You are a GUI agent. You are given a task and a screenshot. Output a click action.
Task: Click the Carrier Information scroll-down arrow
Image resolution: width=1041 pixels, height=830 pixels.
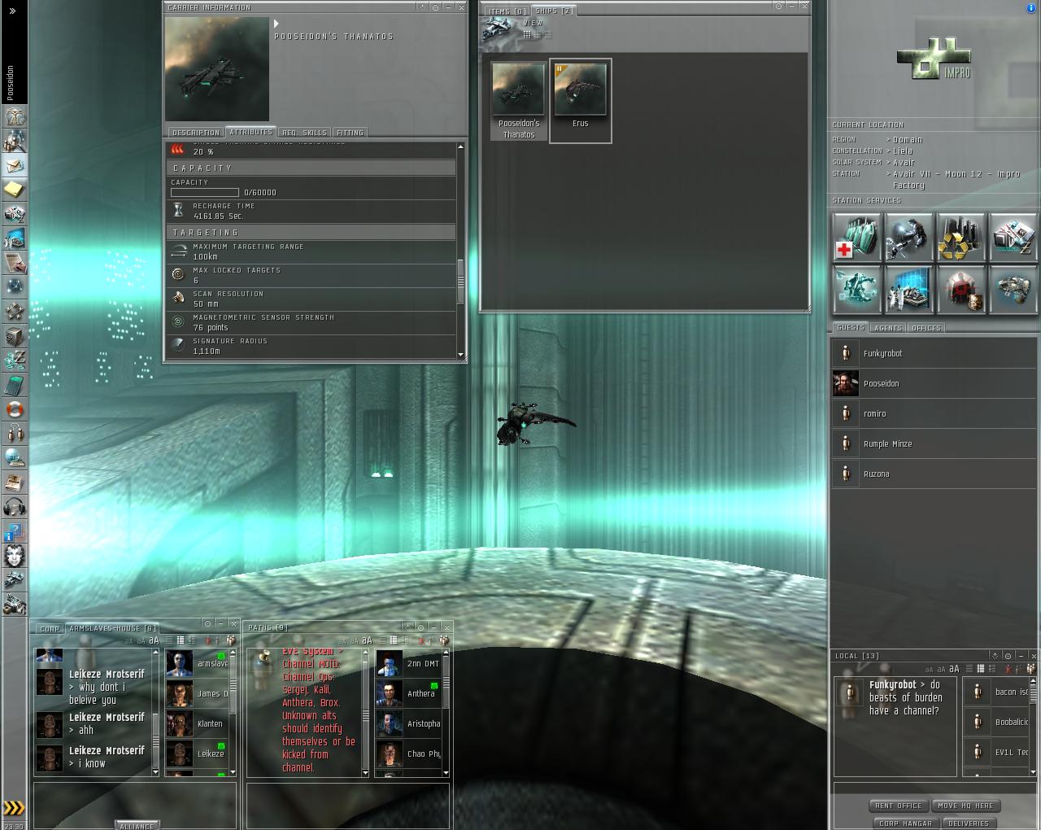click(460, 355)
